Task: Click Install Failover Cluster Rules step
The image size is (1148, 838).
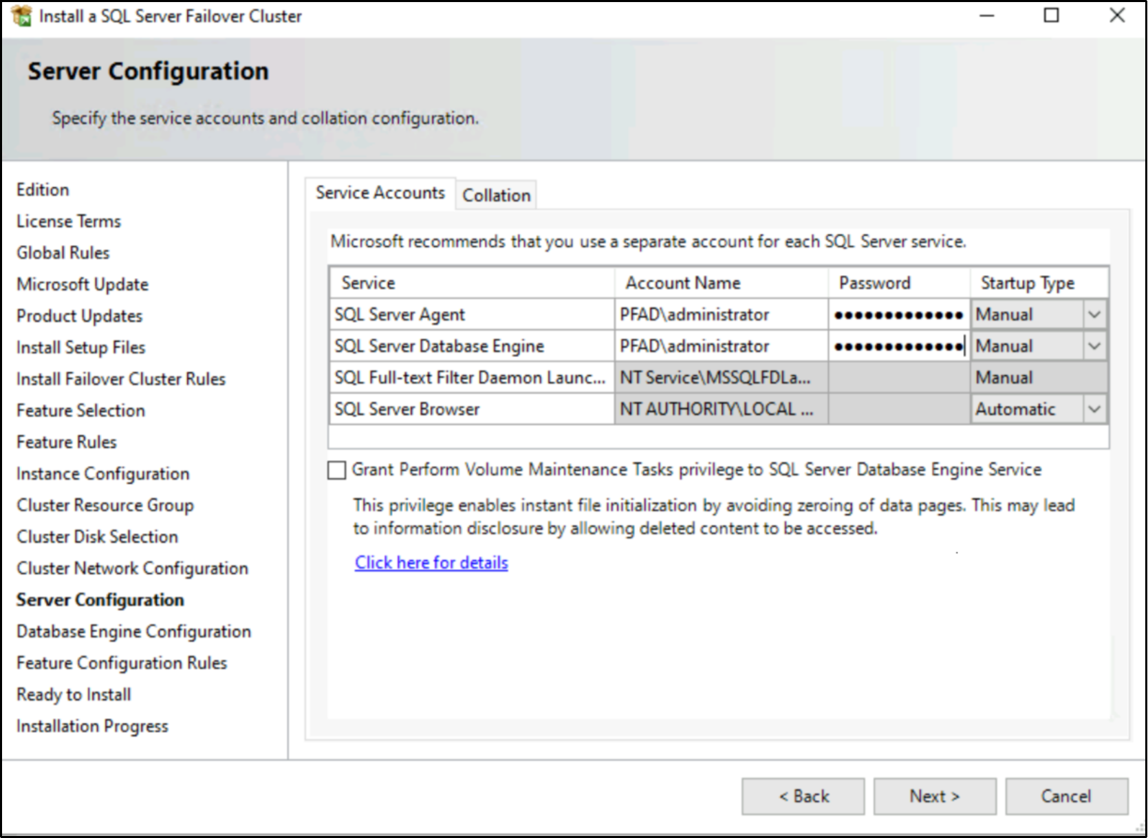Action: pos(121,379)
